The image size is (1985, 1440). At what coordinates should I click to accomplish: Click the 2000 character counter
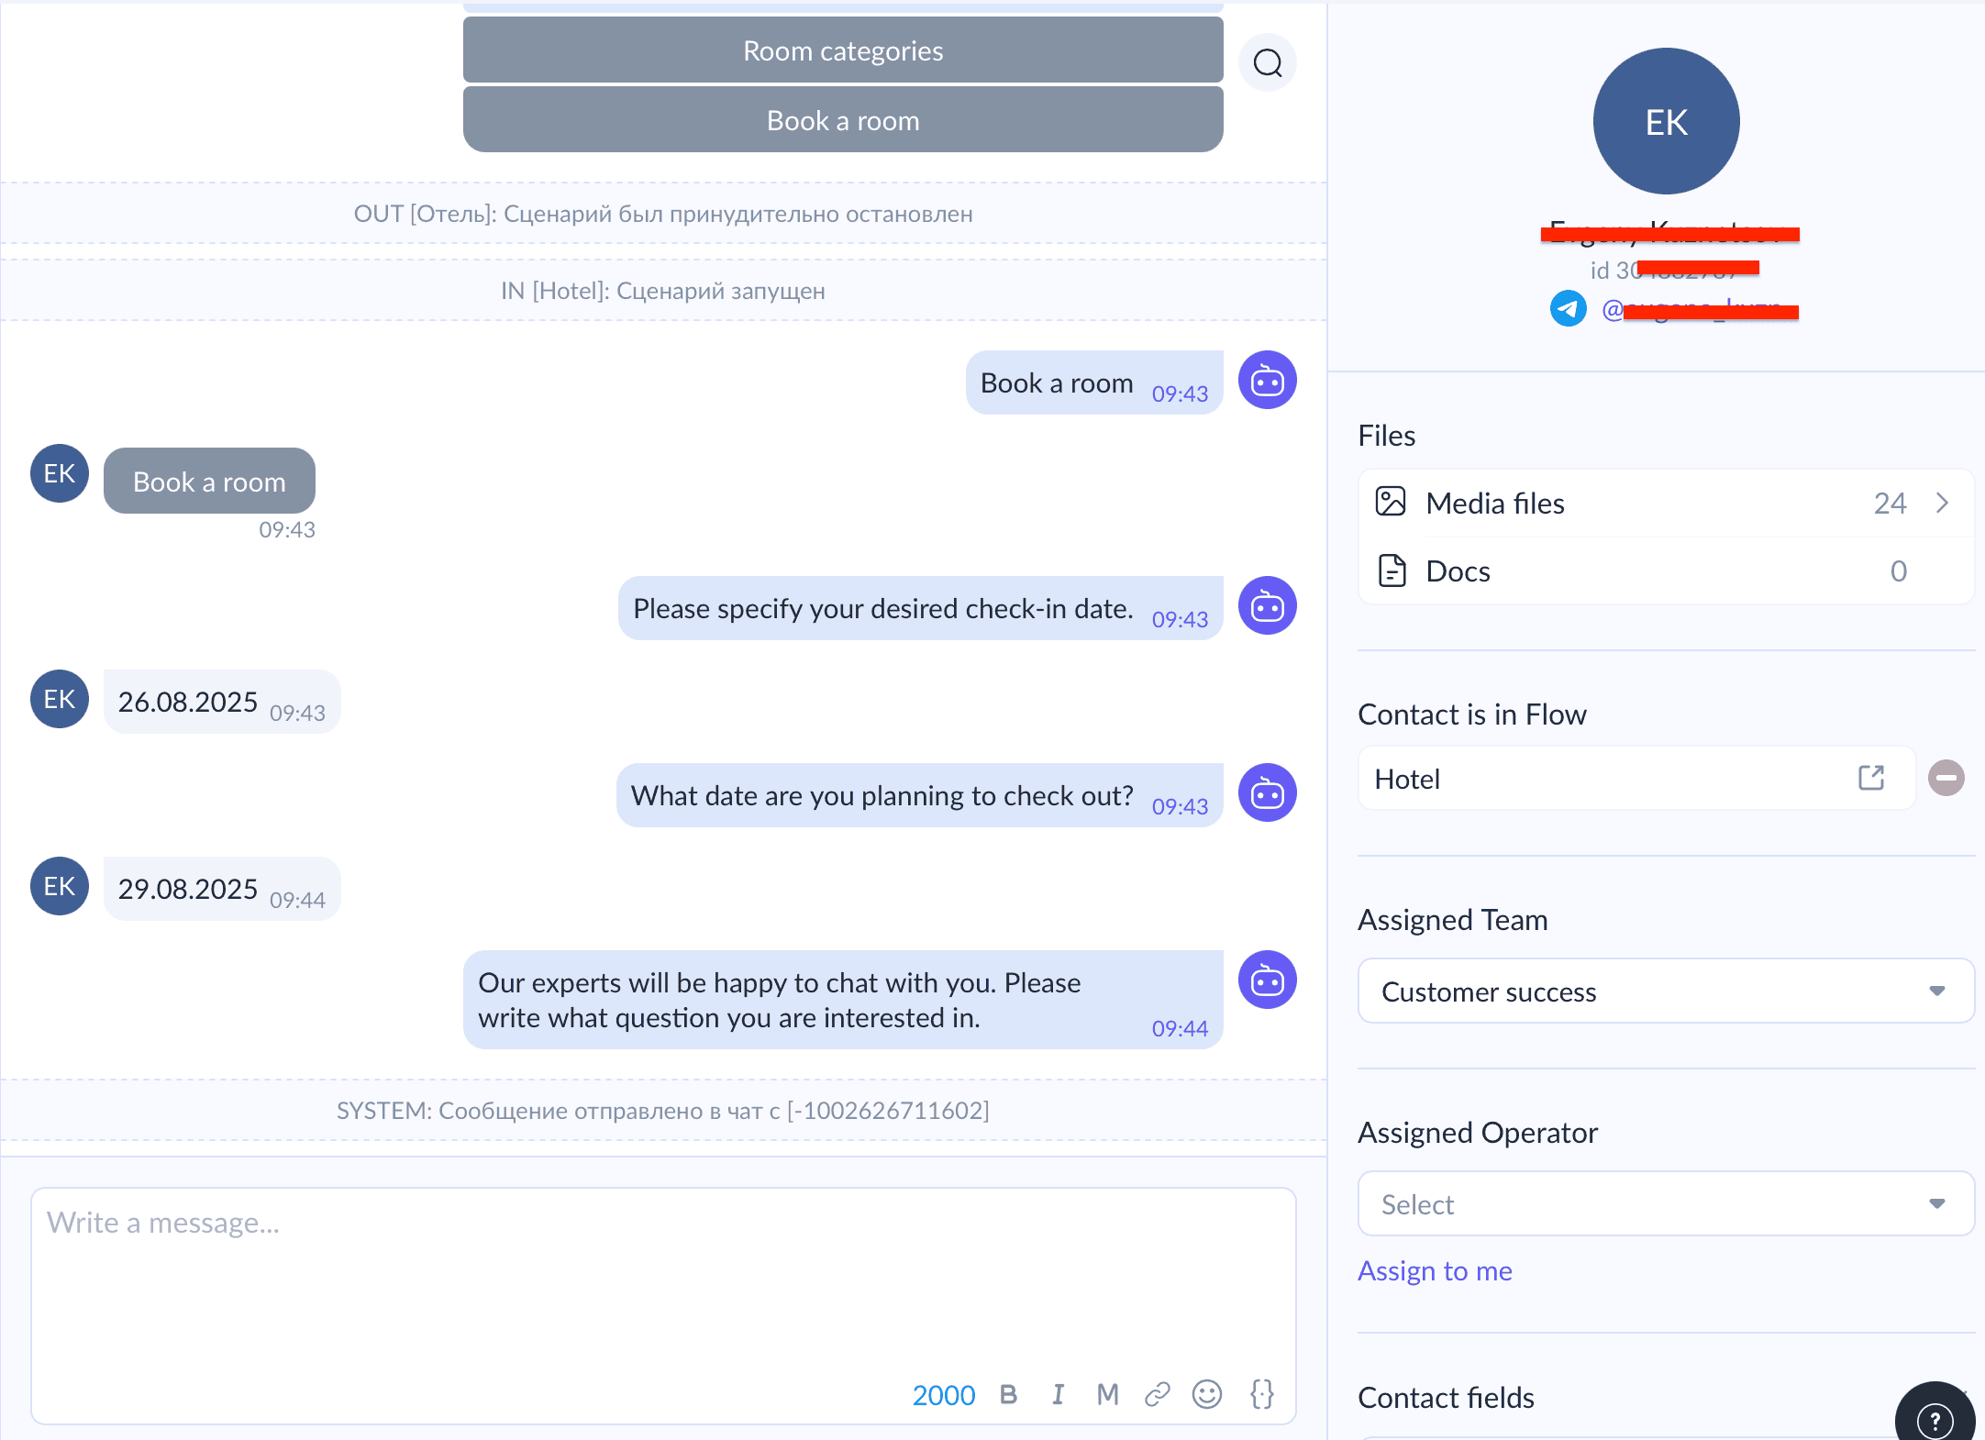point(943,1395)
